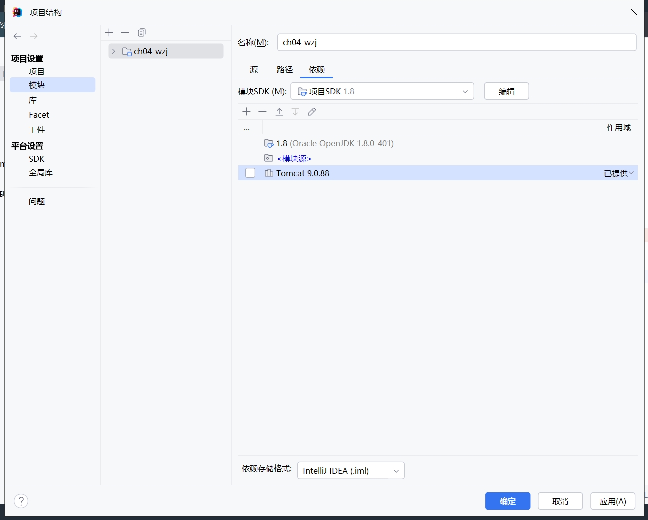Viewport: 648px width, 520px height.
Task: Move dependency up arrow icon
Action: 279,112
